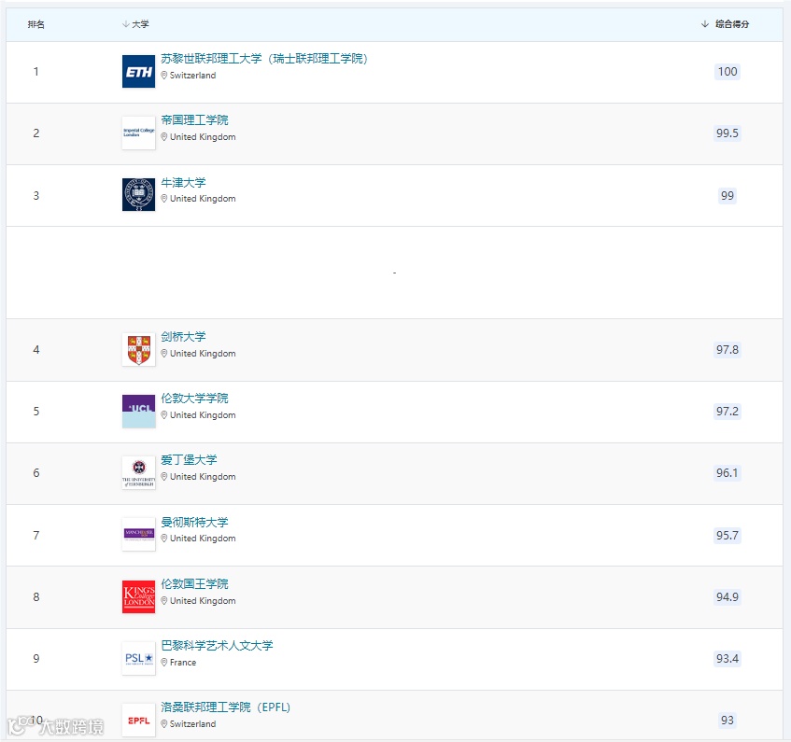Click rank number 9
The width and height of the screenshot is (791, 742).
click(x=35, y=658)
